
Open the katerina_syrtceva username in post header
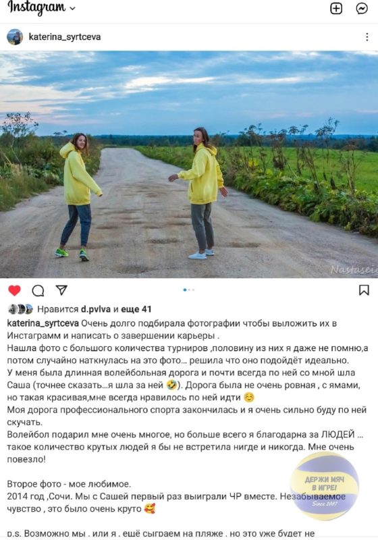65,37
